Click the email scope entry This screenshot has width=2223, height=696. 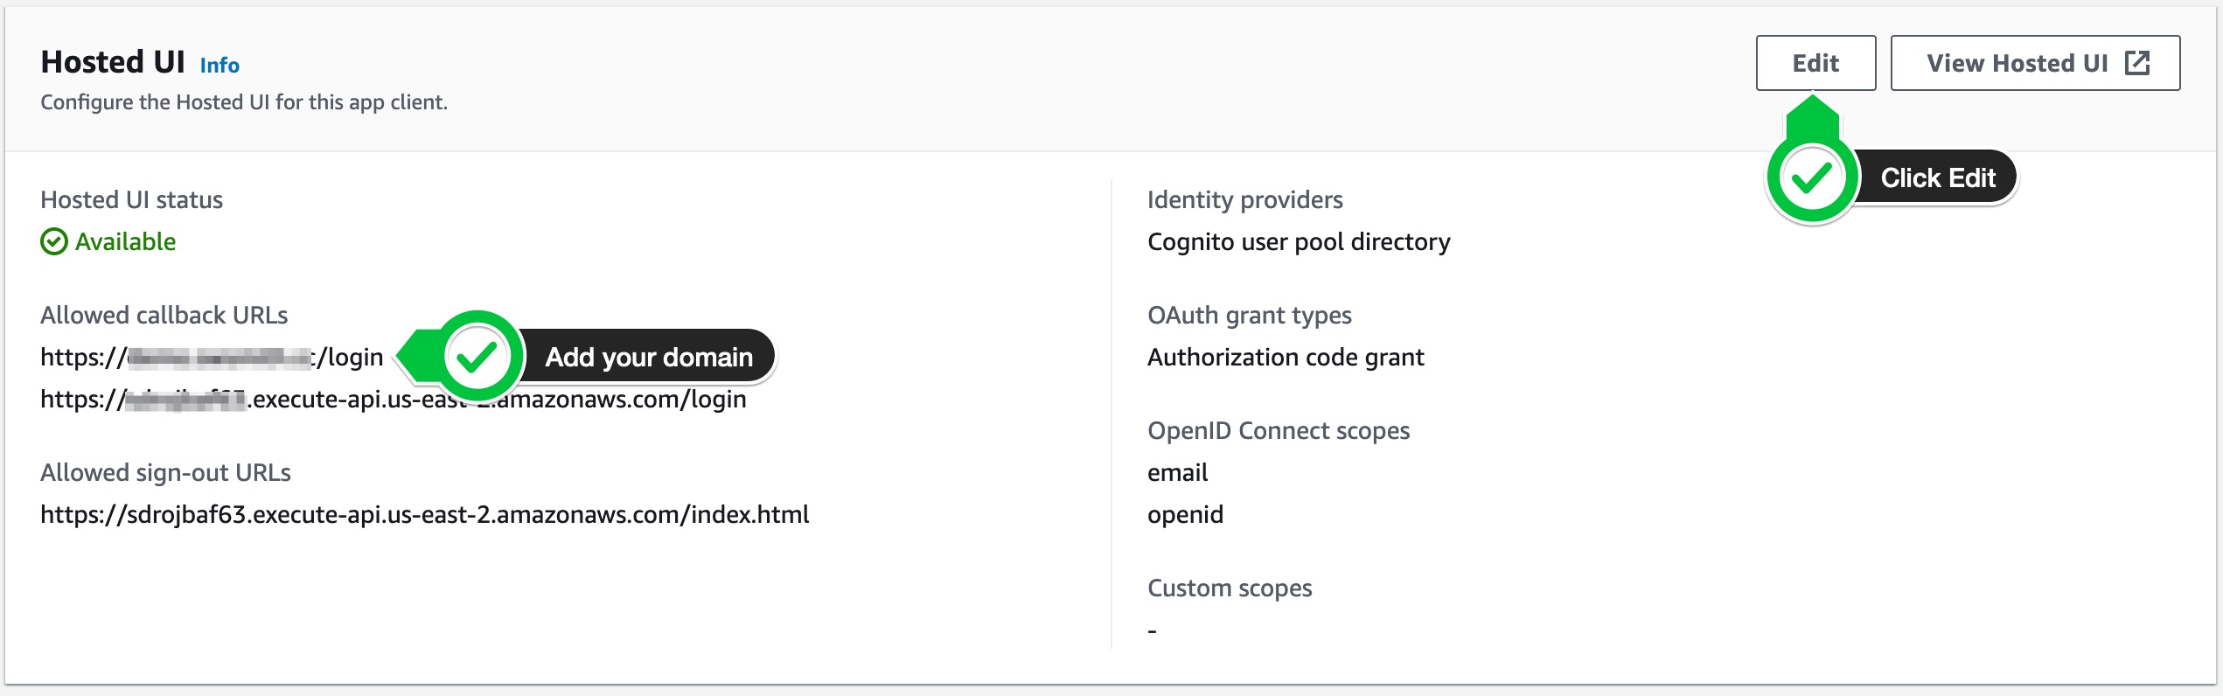pyautogui.click(x=1177, y=472)
